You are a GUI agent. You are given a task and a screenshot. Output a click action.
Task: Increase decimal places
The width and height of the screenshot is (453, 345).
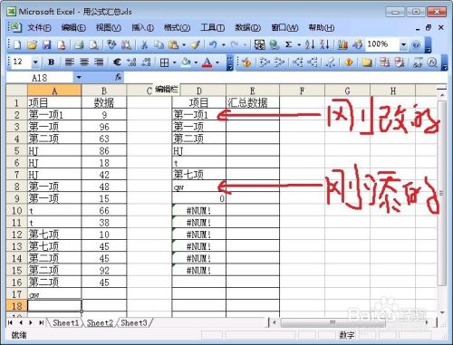pos(131,62)
